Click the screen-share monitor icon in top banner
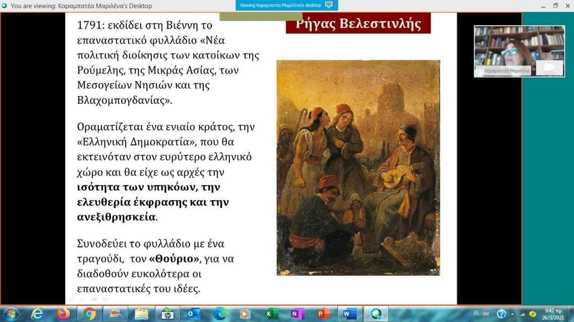The image size is (574, 322). [329, 5]
